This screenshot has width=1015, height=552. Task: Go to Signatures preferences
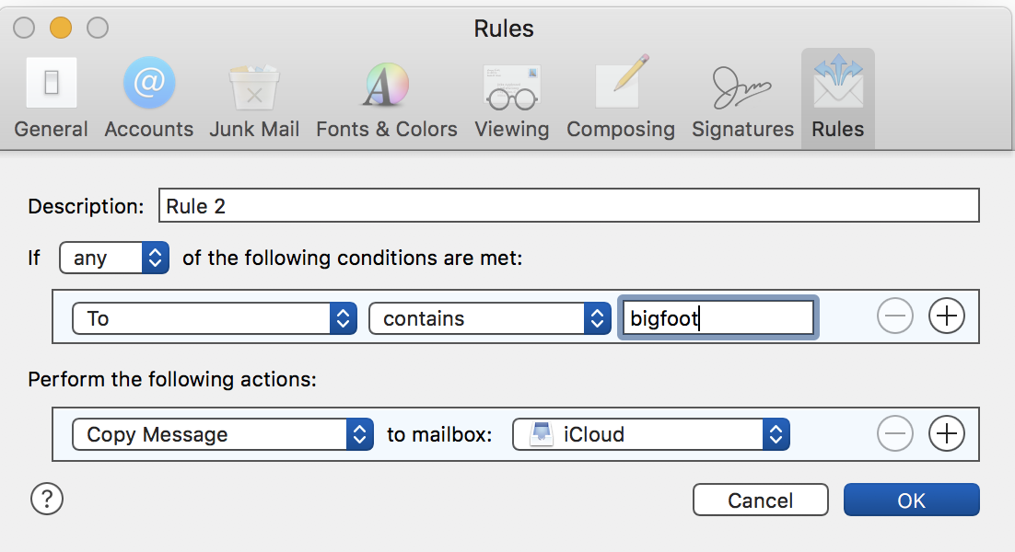(x=743, y=98)
